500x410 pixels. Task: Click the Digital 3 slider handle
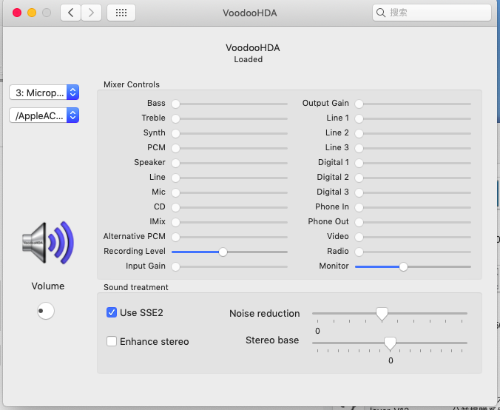click(359, 192)
